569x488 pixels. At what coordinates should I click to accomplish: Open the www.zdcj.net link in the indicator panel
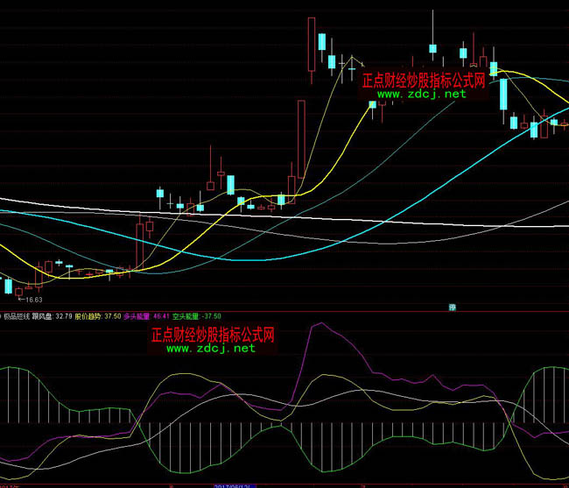210,348
